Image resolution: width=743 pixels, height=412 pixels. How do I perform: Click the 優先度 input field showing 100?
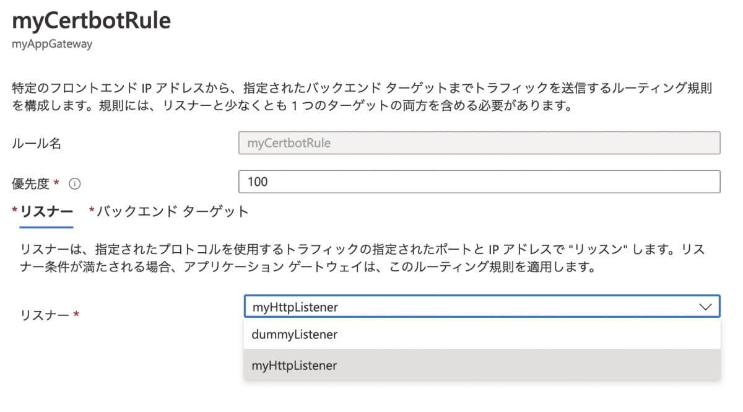tap(479, 182)
